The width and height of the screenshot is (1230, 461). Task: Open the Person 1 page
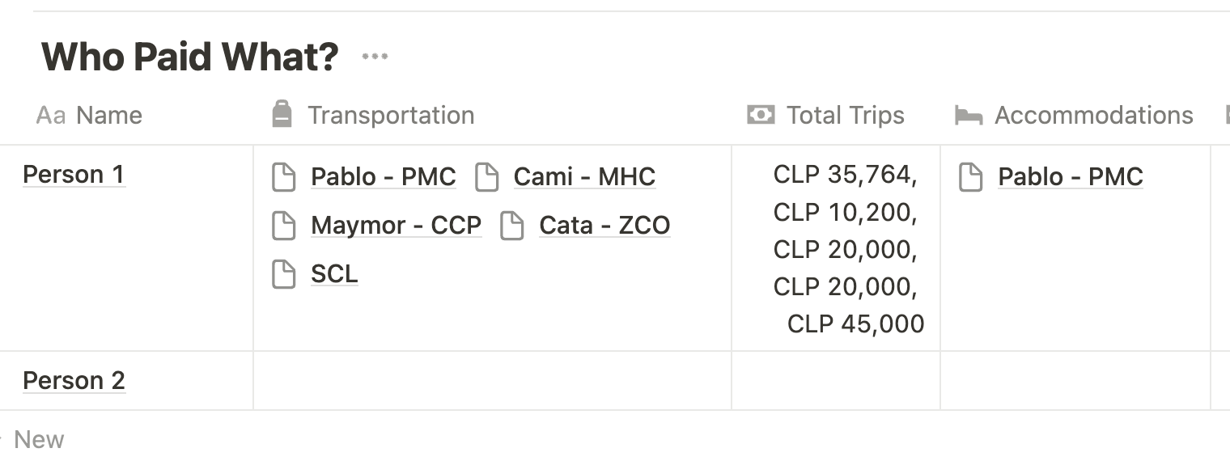point(74,175)
